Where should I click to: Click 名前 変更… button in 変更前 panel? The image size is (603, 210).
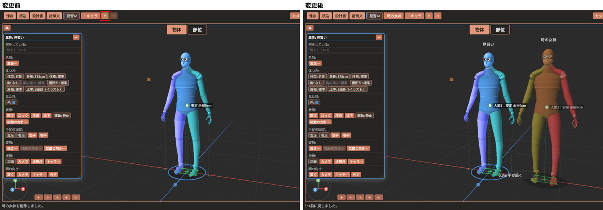pos(12,63)
